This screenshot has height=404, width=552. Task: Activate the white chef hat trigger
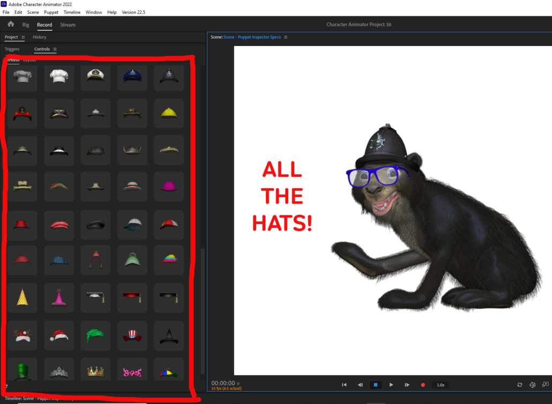59,77
